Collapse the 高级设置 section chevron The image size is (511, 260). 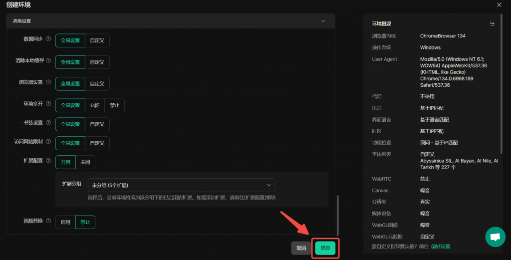(x=323, y=21)
